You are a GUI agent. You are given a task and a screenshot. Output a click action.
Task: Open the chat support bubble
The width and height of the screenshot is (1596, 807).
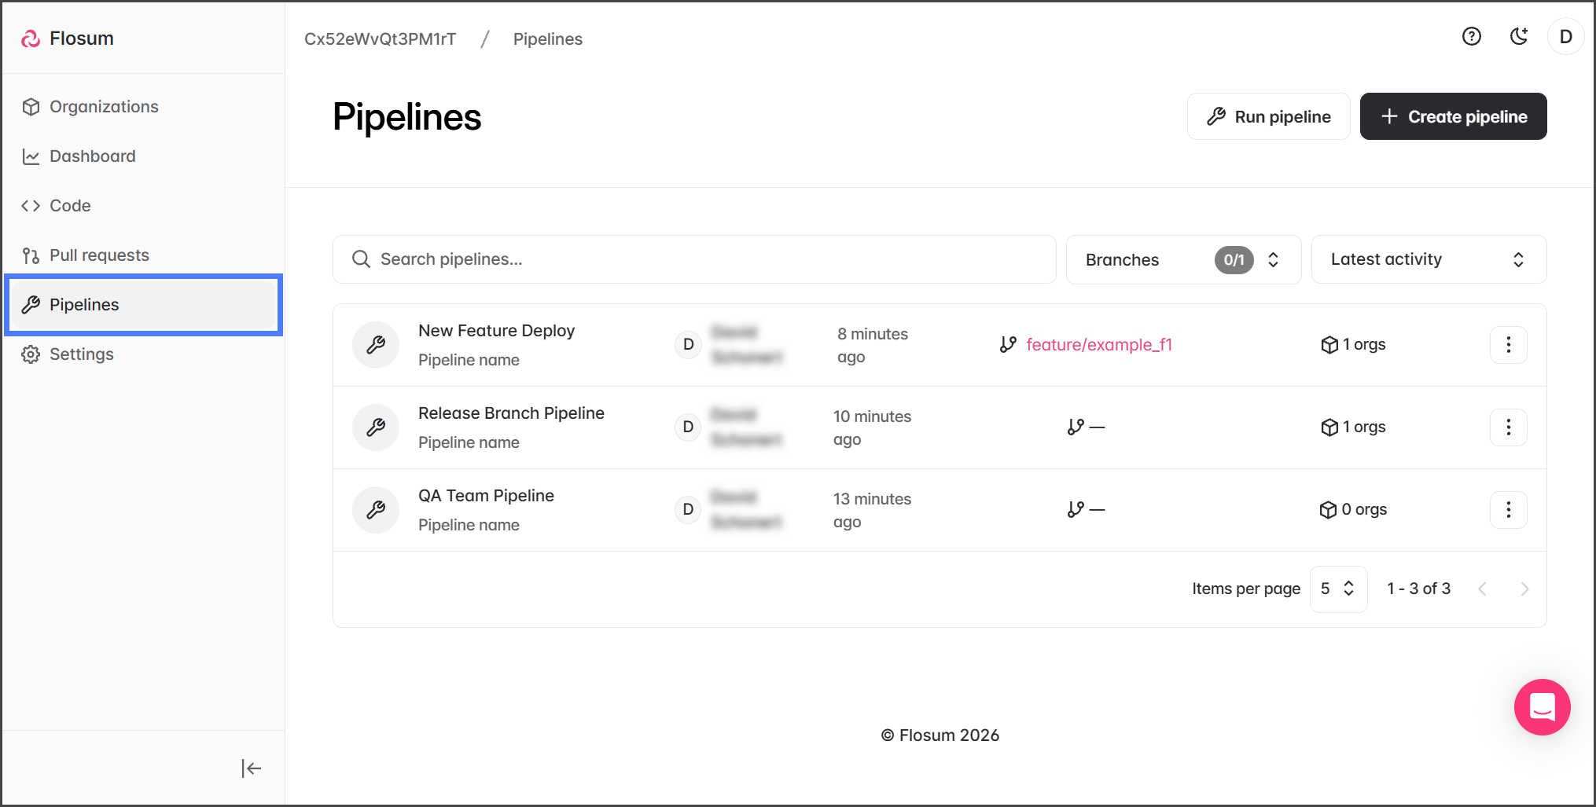coord(1542,707)
